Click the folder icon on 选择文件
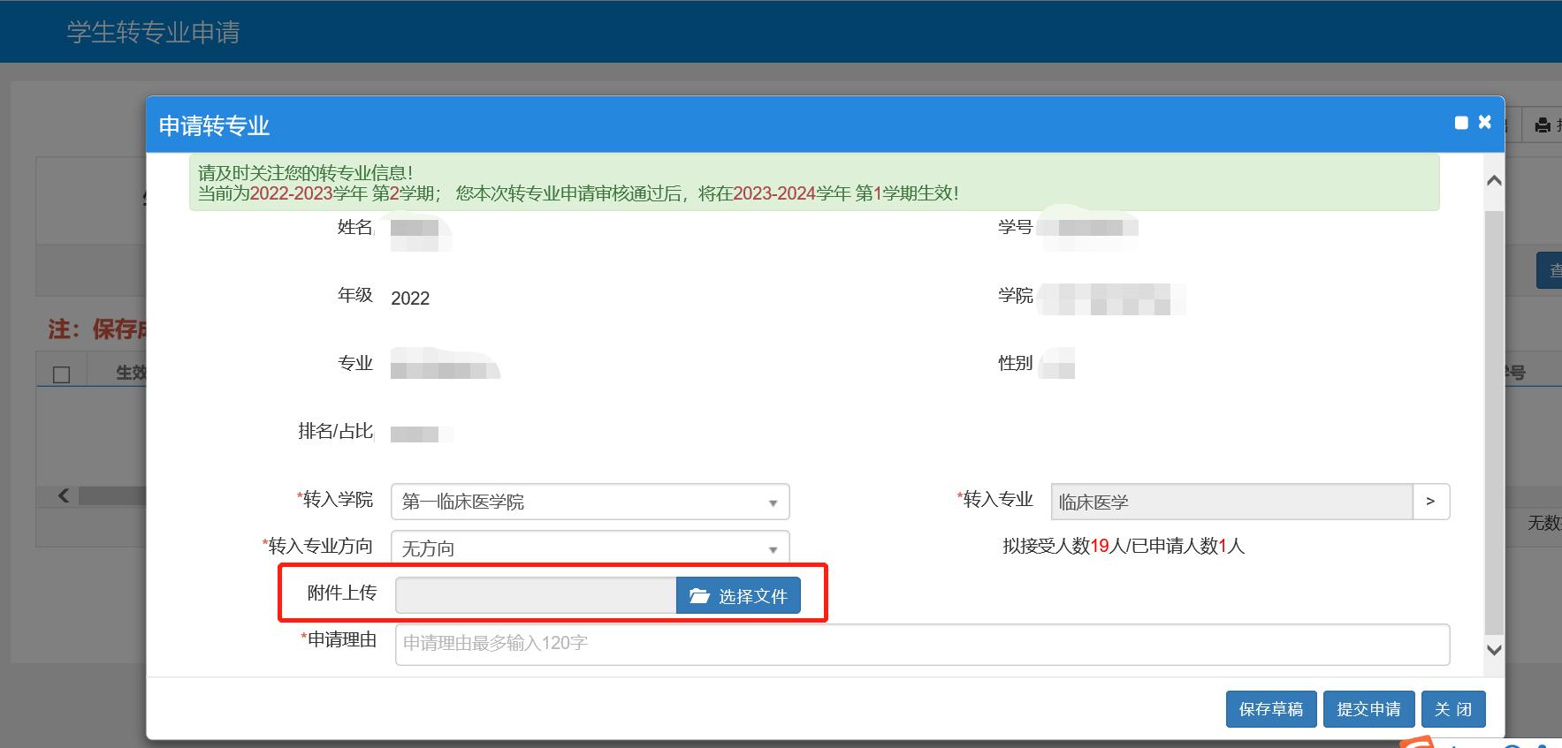 [x=699, y=596]
